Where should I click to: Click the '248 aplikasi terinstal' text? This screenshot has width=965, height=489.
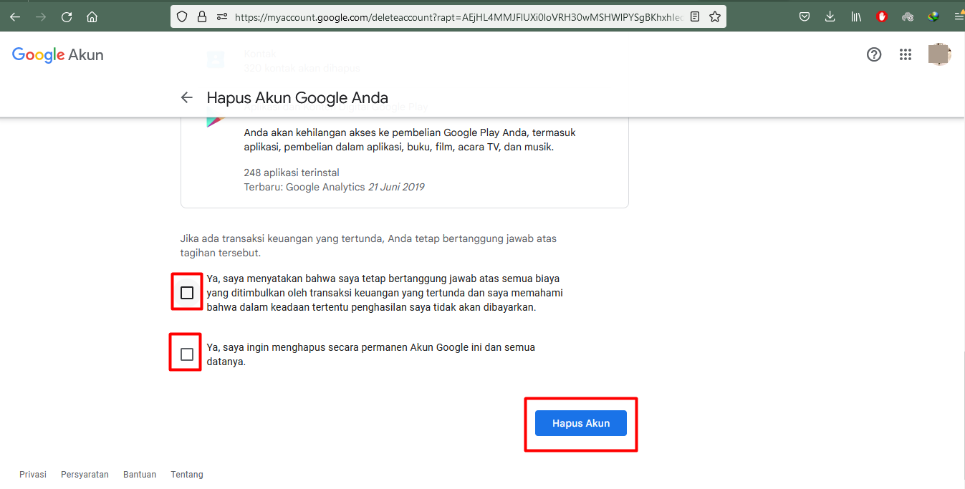pos(292,173)
